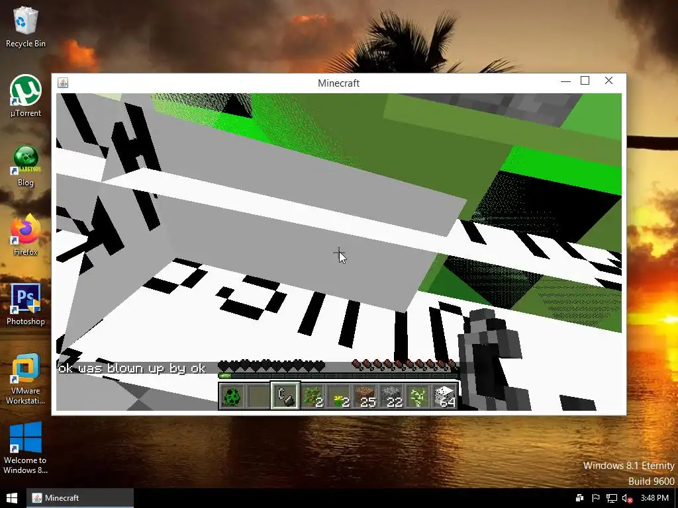Launch Firefox from the desktop
Screen dimensions: 678x508
pos(26,235)
